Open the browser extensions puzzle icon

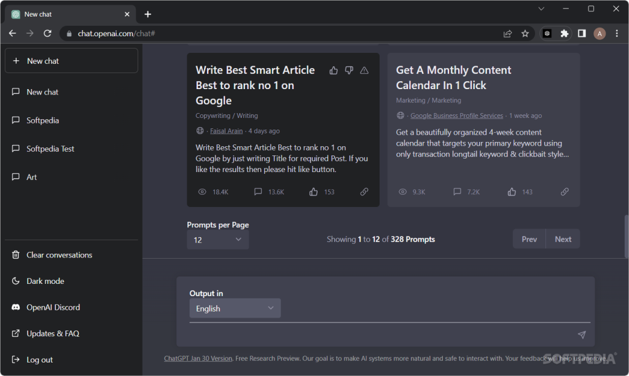(x=564, y=33)
